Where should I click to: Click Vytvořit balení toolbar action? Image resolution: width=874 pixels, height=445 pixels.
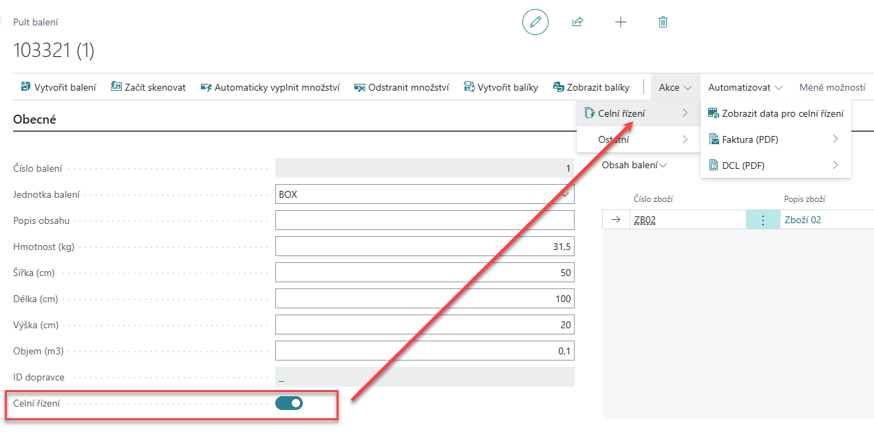click(x=58, y=87)
